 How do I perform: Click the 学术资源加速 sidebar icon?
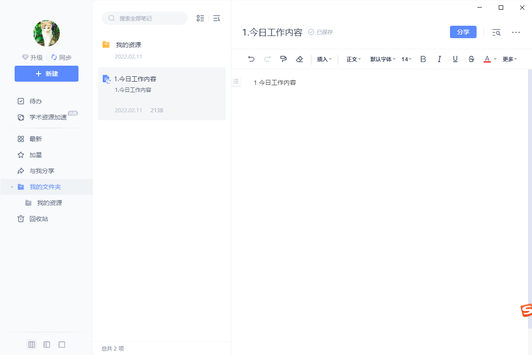[x=20, y=117]
